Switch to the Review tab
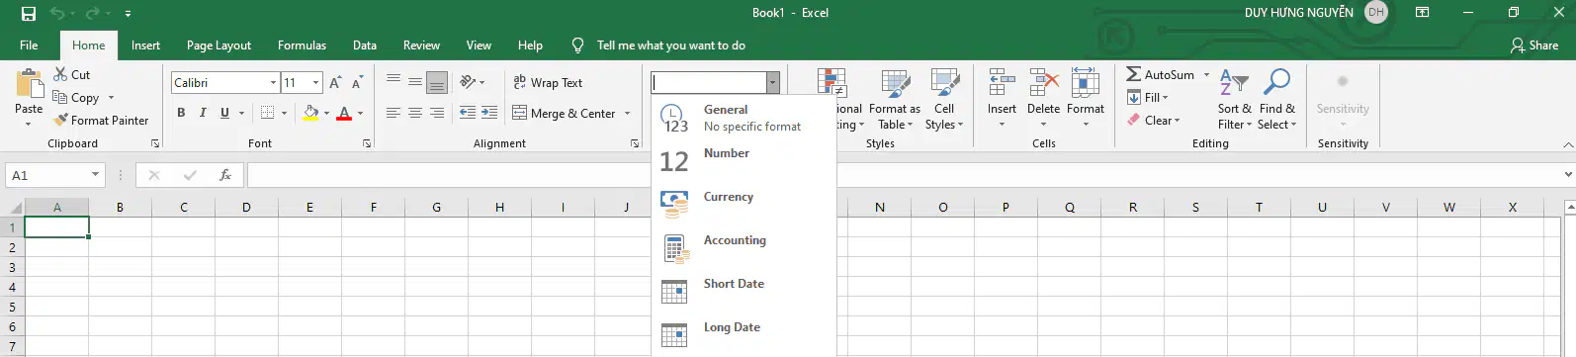Screen dimensions: 1576x357 421,45
